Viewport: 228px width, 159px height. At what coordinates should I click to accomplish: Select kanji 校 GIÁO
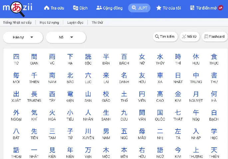tap(106, 96)
